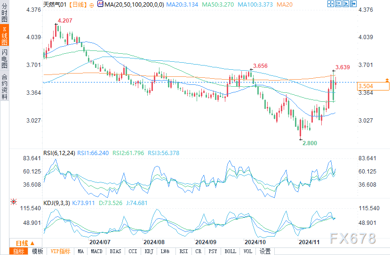
Task: Click the orange price alert arrow at 3.504
Action: click(x=387, y=80)
